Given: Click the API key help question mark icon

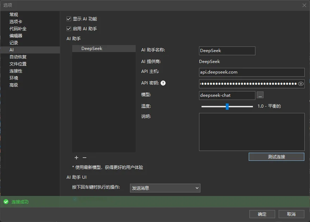Looking at the screenshot, I should (163, 83).
